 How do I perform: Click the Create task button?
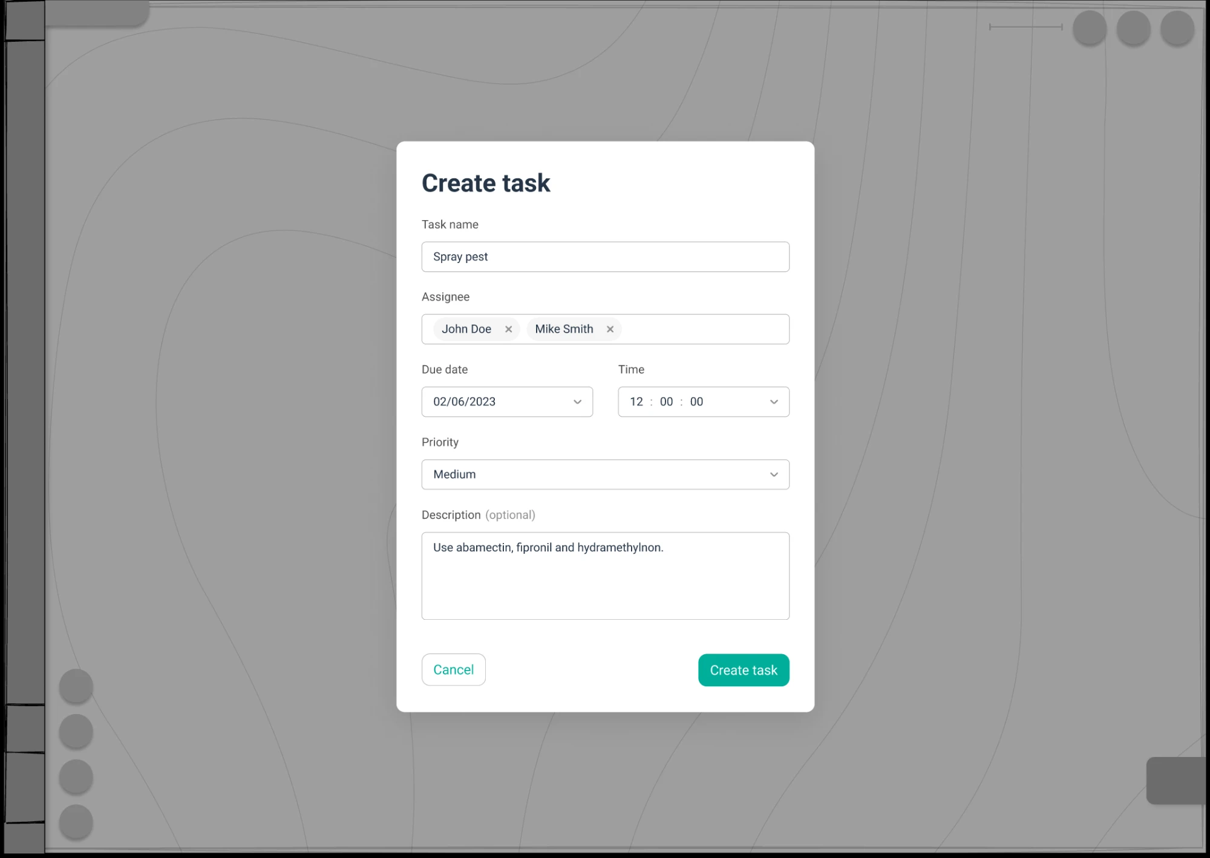(x=744, y=670)
